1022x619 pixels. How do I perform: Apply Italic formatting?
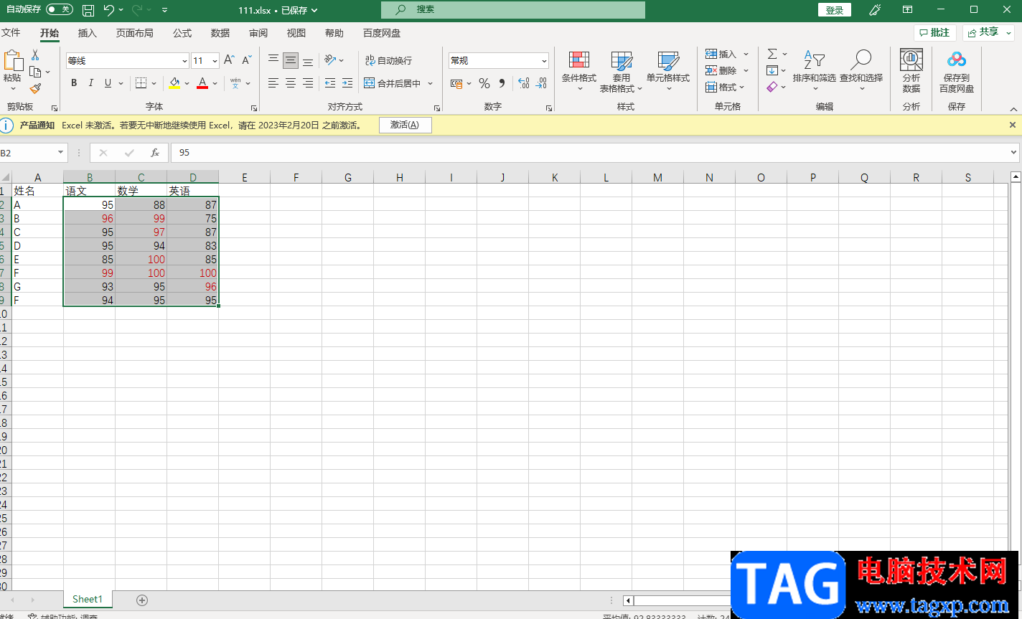(91, 83)
